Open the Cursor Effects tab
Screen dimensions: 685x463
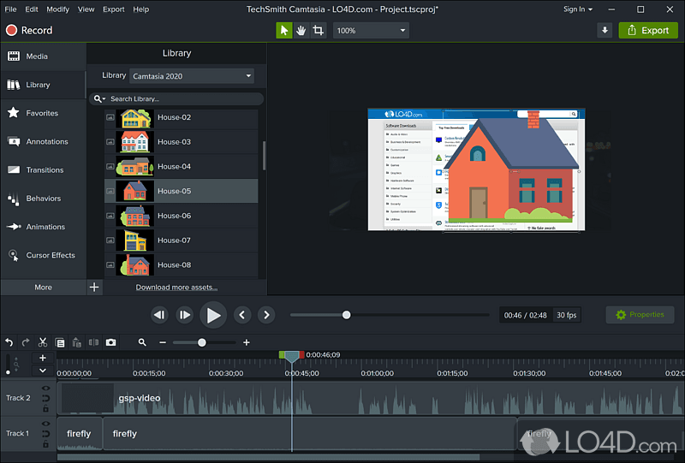click(x=43, y=255)
